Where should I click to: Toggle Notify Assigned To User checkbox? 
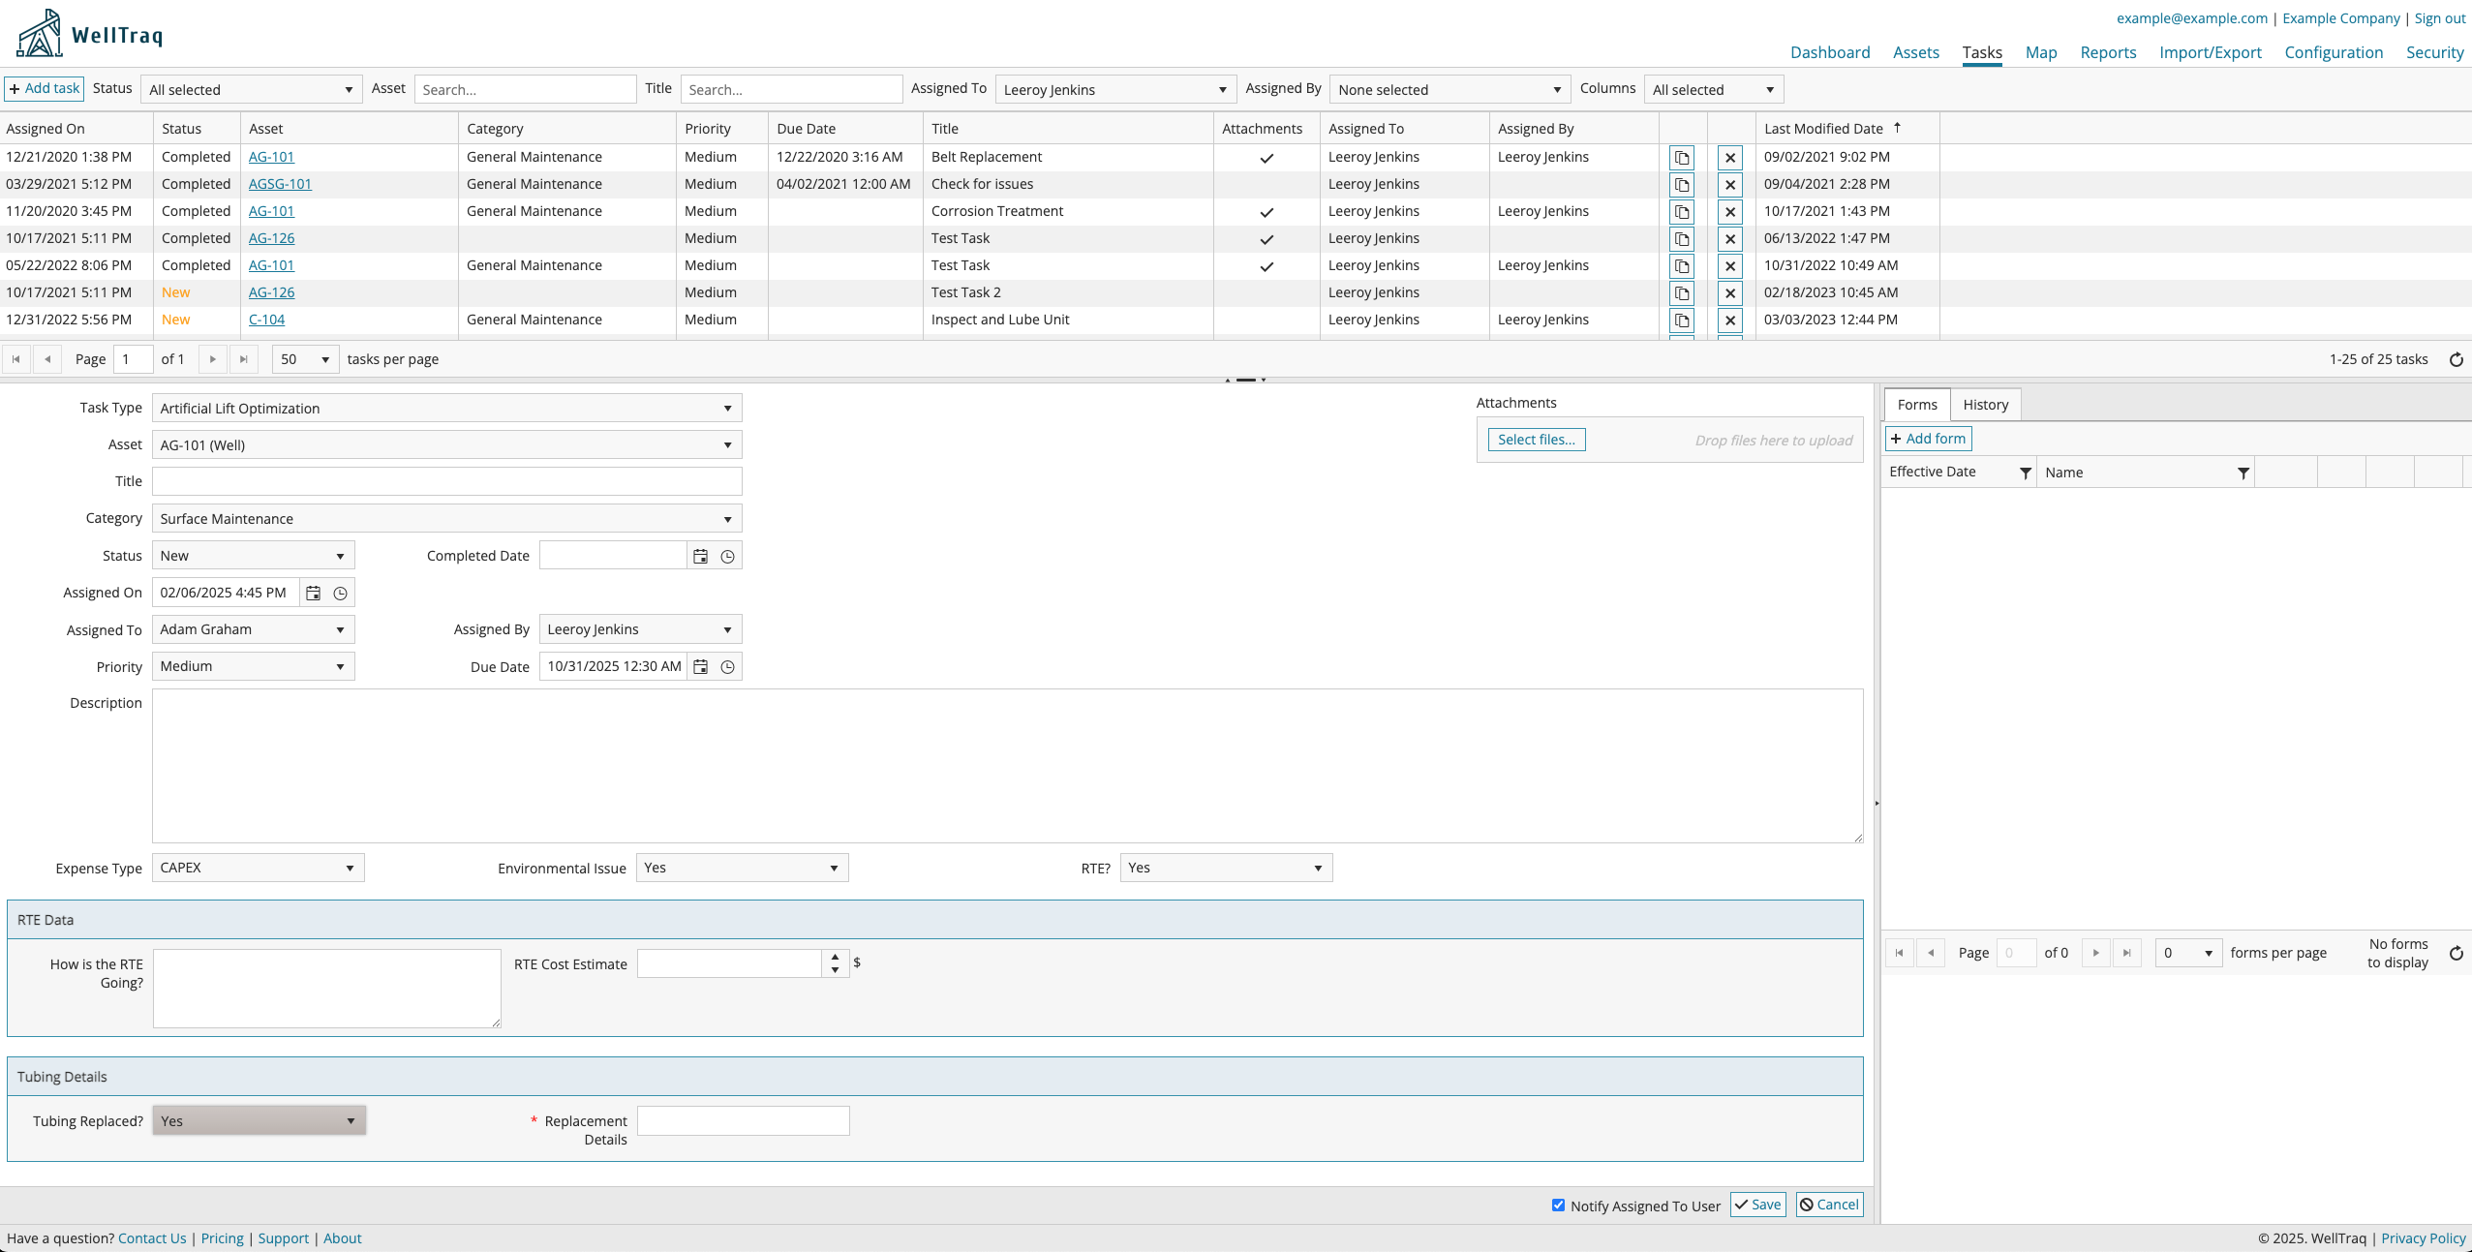tap(1558, 1206)
